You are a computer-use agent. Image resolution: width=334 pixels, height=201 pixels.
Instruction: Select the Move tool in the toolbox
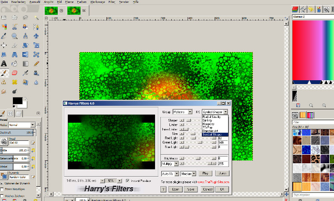pos(4,45)
